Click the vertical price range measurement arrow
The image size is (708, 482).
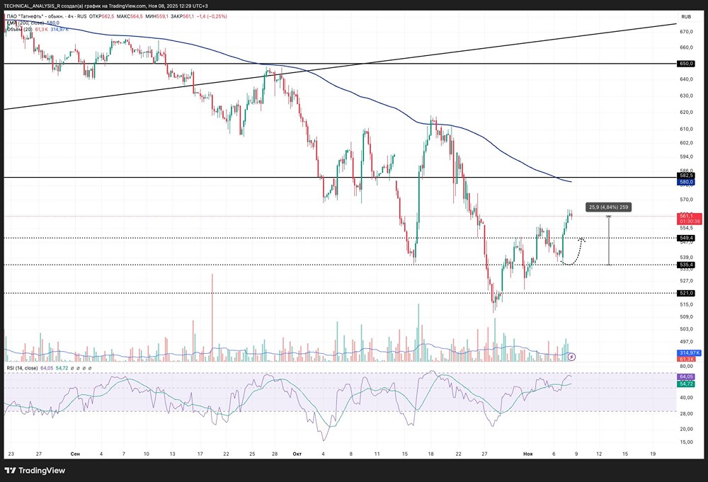click(x=609, y=241)
